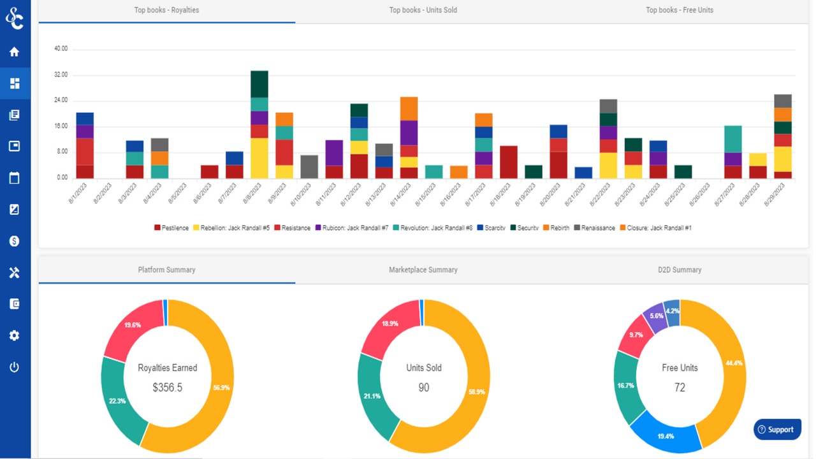Click the 8/18/2023 red bar
Image resolution: width=816 pixels, height=459 pixels.
tap(509, 162)
